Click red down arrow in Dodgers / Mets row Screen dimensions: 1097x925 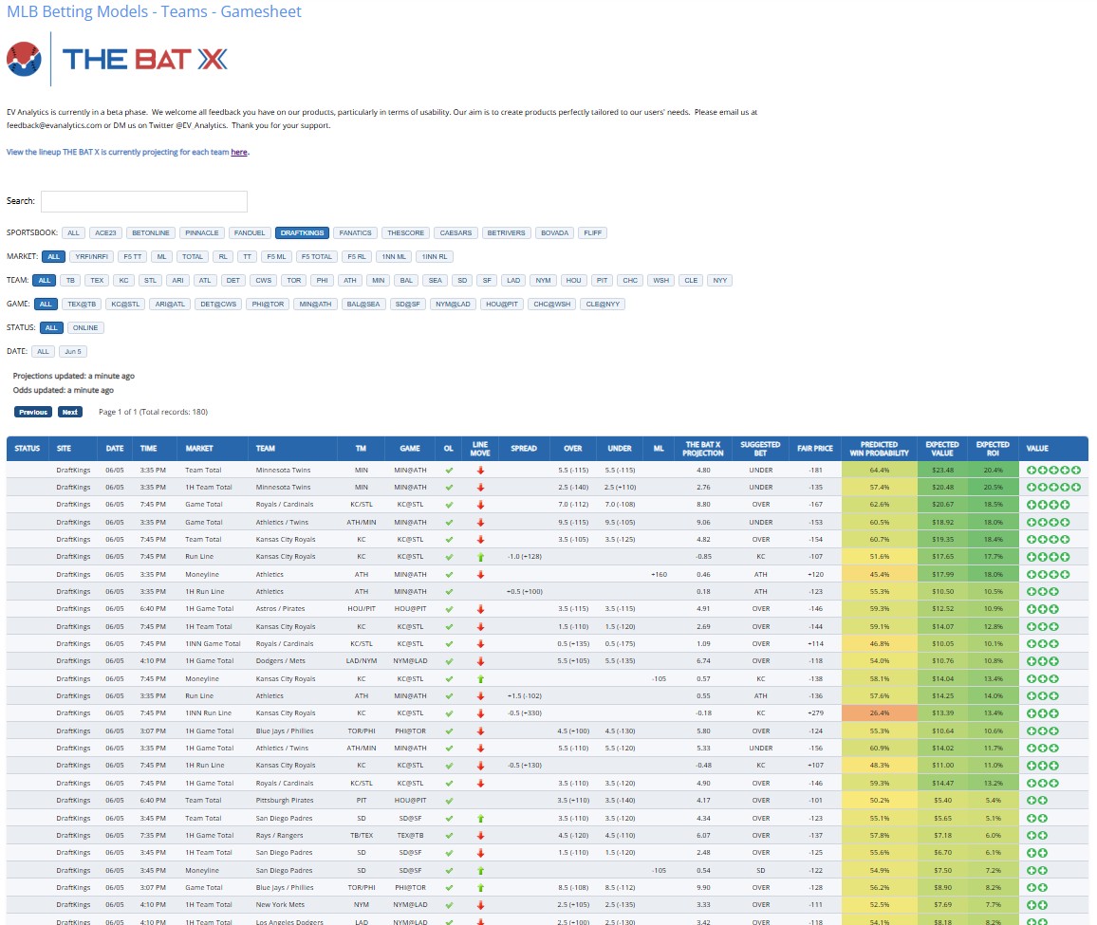(480, 661)
